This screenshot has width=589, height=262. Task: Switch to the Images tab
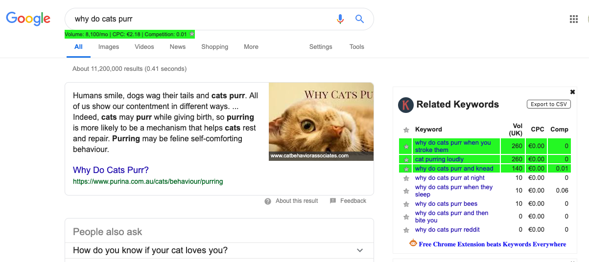coord(109,47)
